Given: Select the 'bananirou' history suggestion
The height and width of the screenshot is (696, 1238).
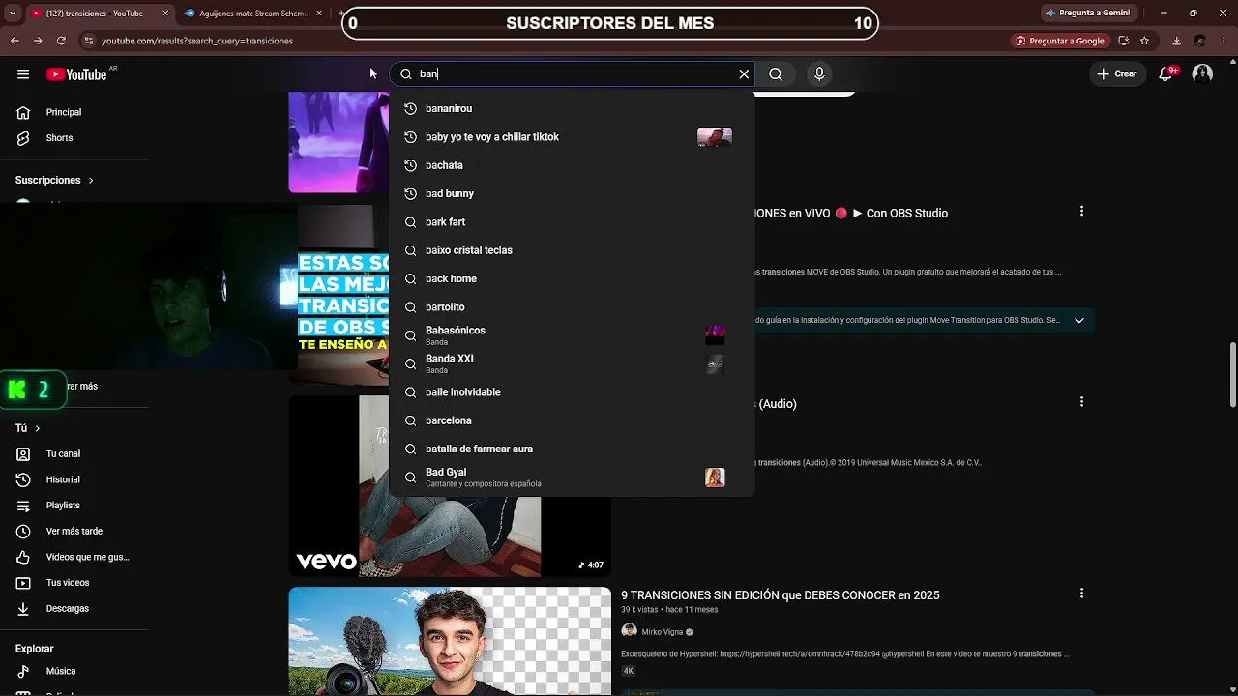Looking at the screenshot, I should (x=572, y=108).
